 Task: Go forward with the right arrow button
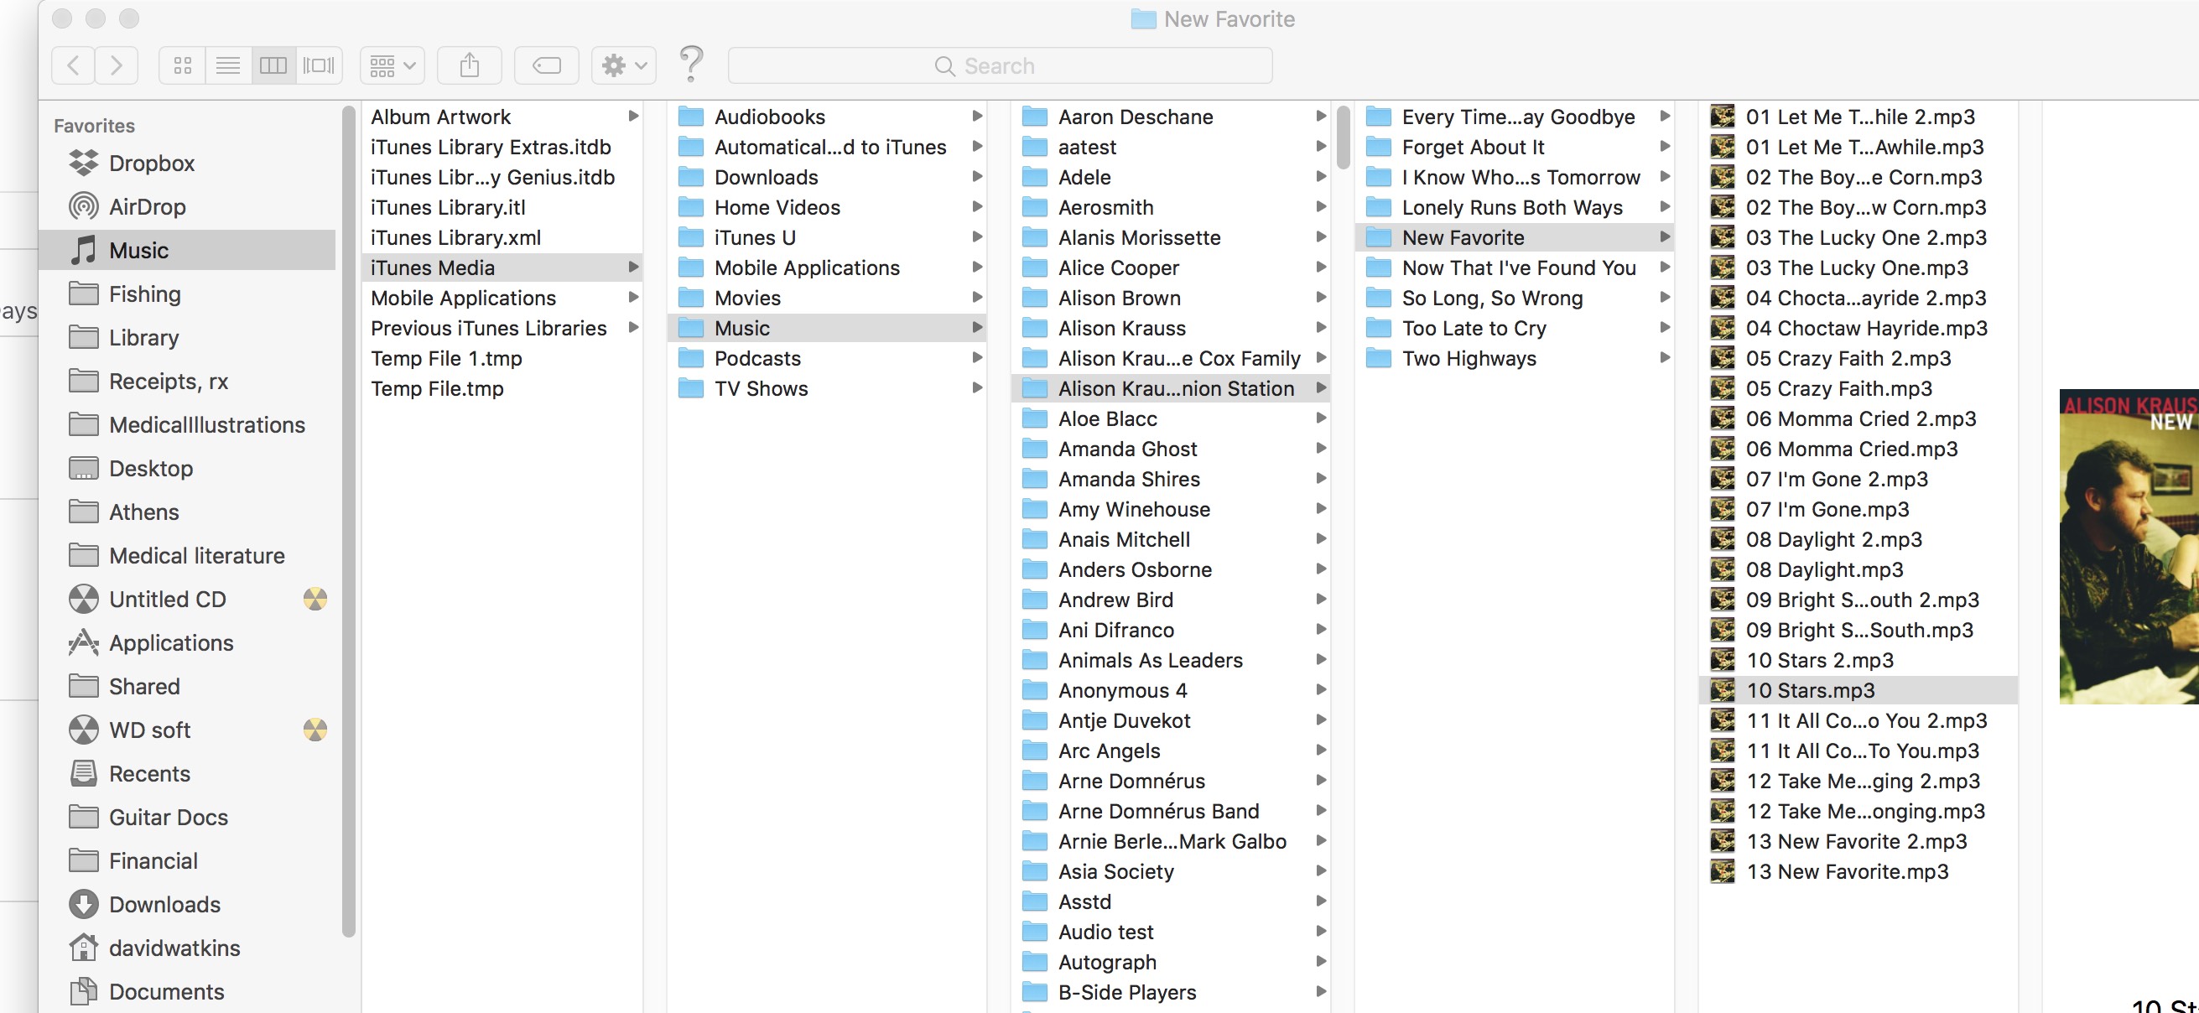(x=117, y=65)
